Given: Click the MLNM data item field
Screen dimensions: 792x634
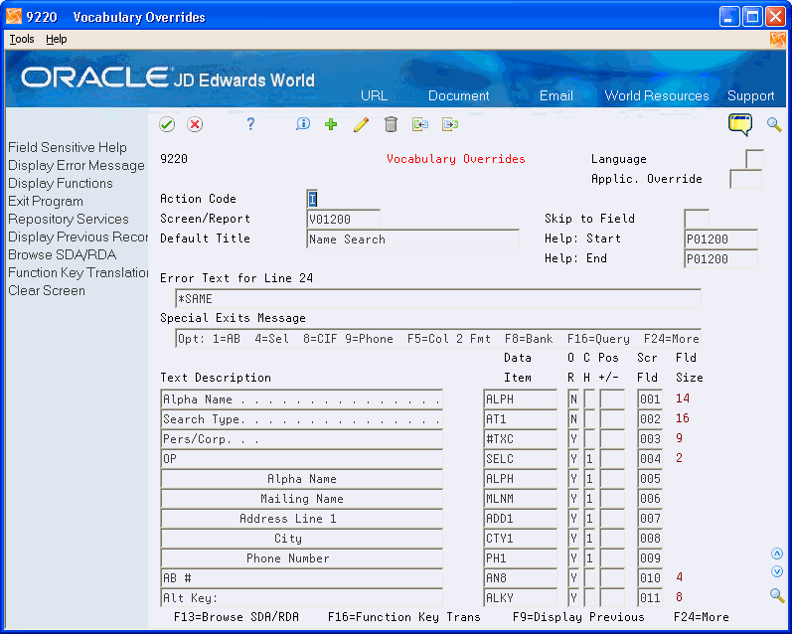Looking at the screenshot, I should coord(521,499).
